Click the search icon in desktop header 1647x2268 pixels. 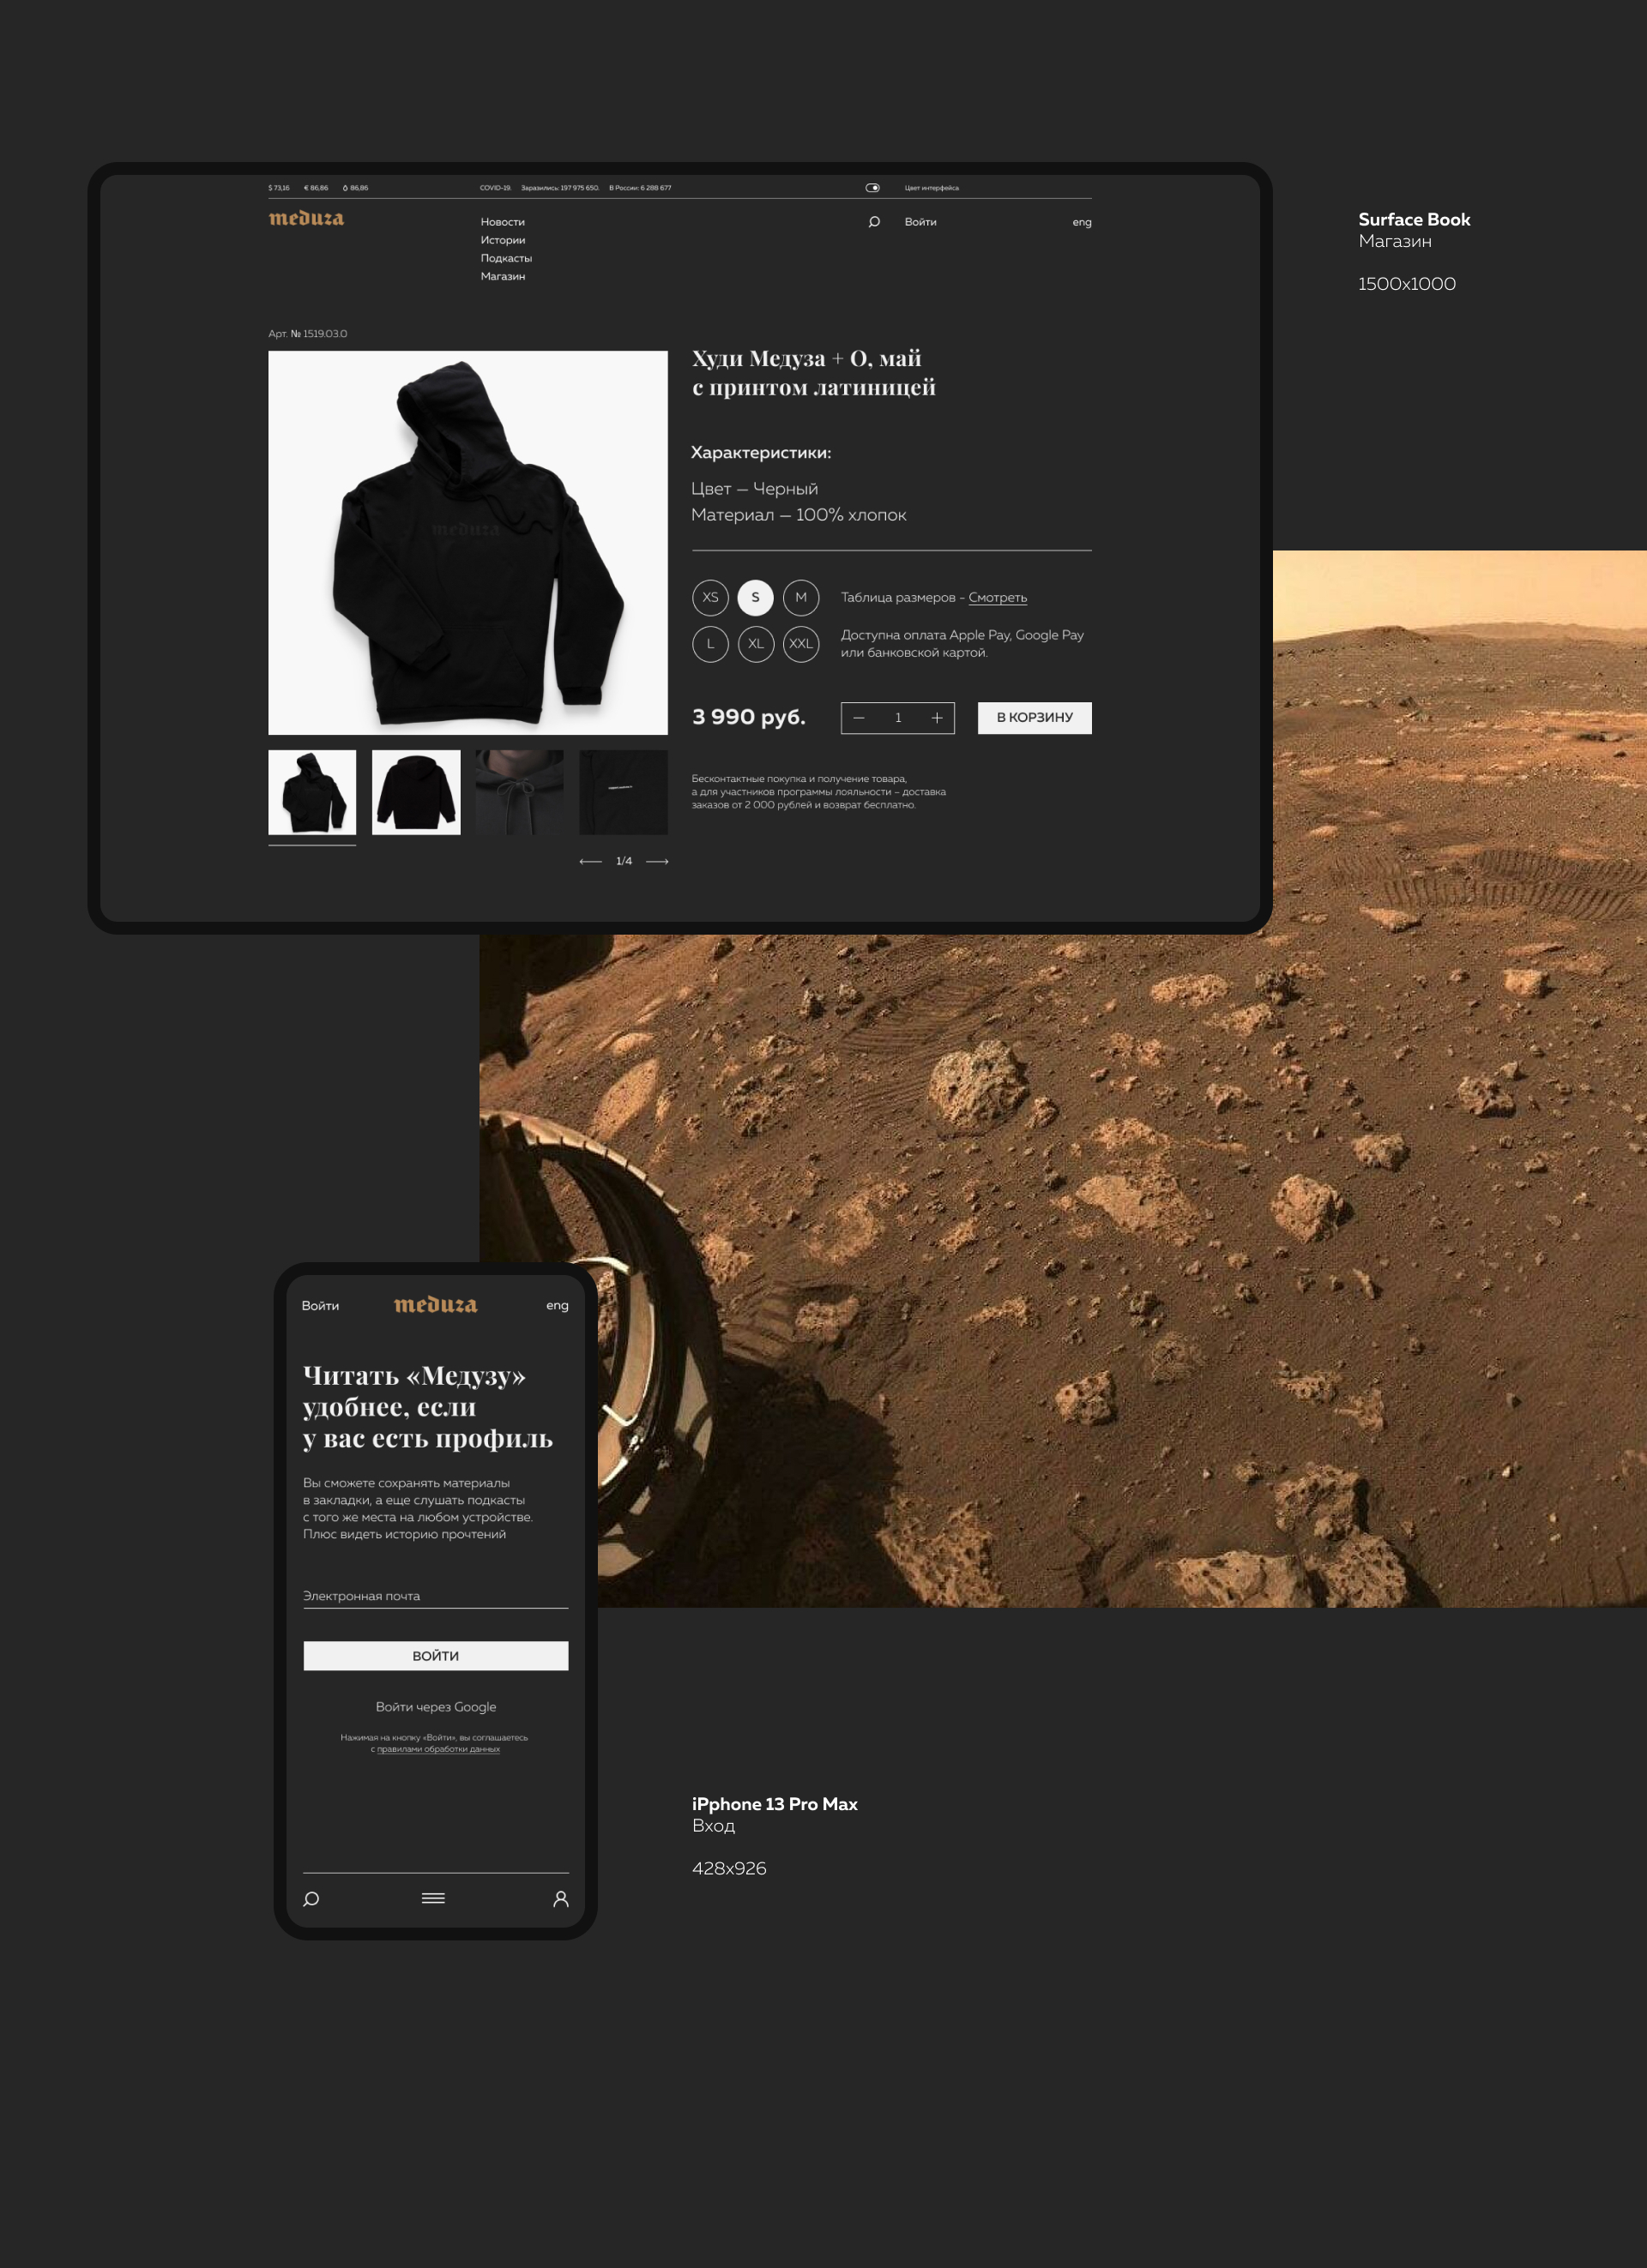[x=873, y=222]
